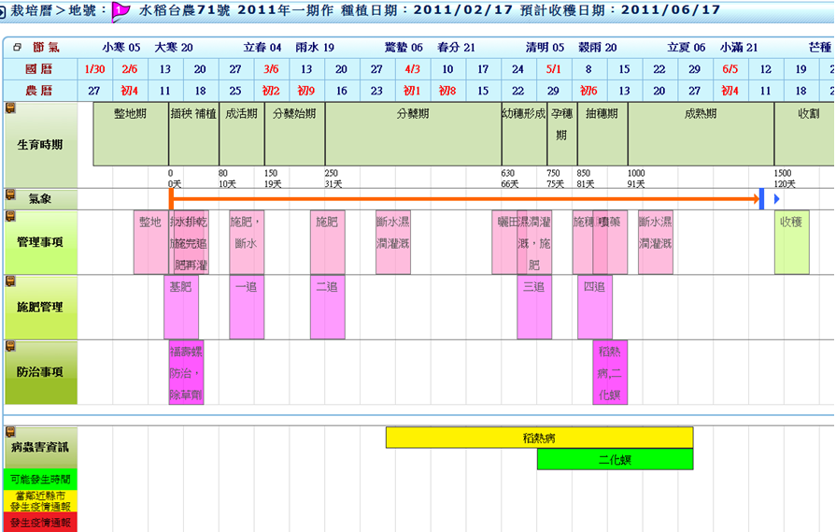This screenshot has width=836, height=532.
Task: Open the 施肥，斷水 management block
Action: pos(247,242)
